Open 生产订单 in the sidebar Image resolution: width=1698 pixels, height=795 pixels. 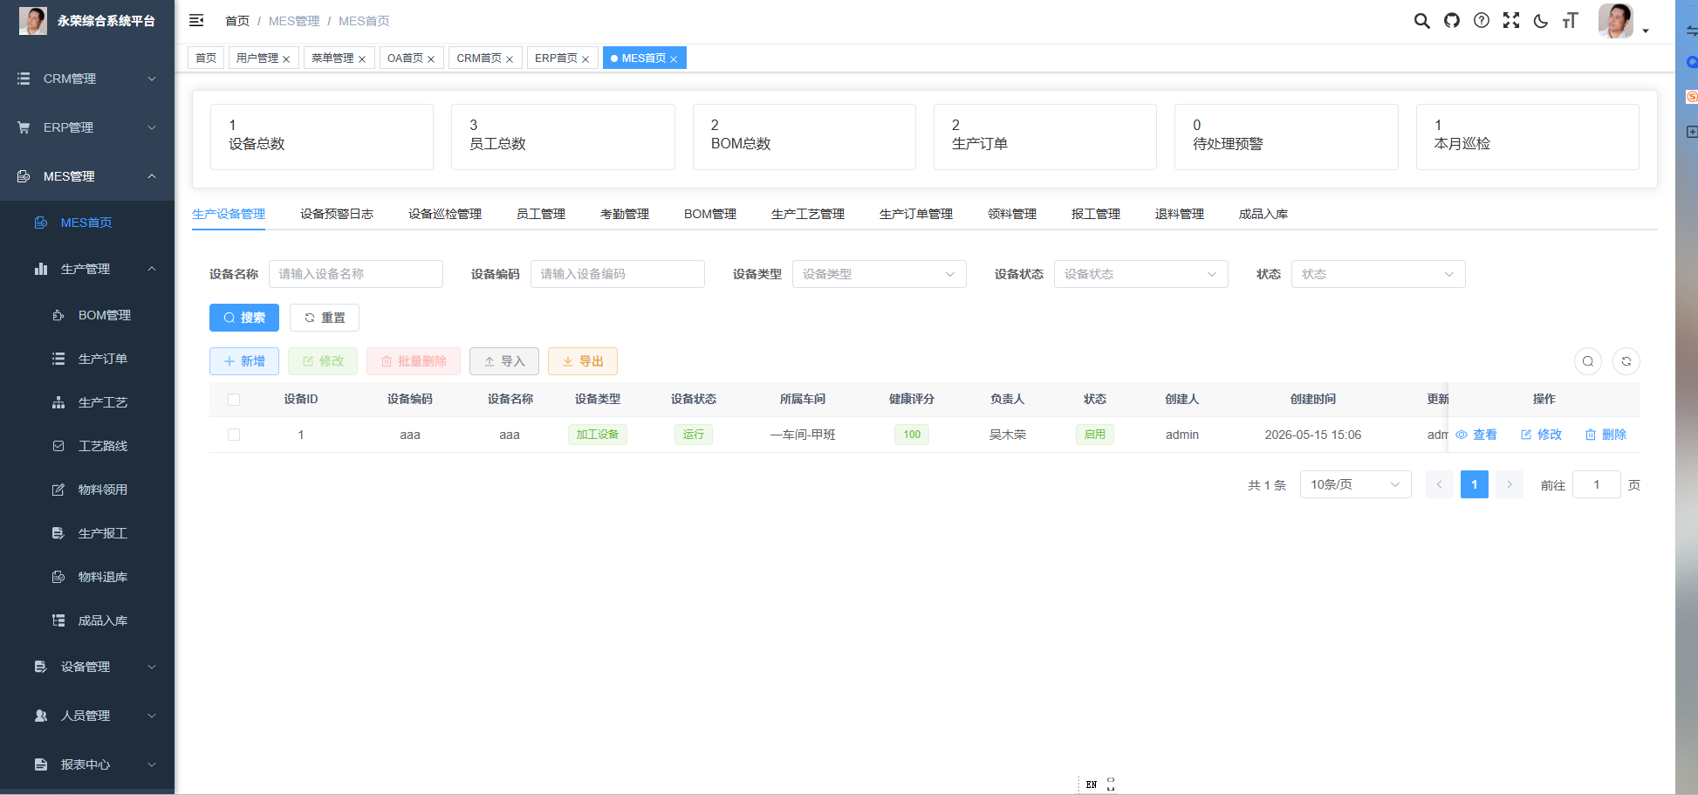87,359
